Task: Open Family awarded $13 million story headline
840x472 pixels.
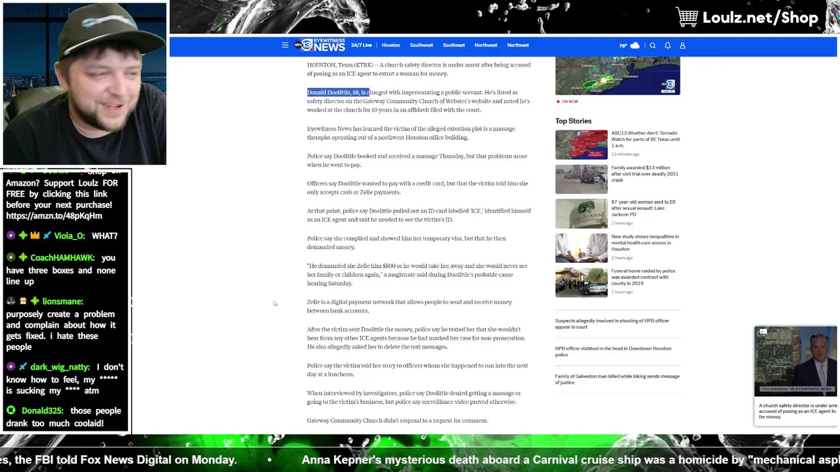Action: [645, 174]
